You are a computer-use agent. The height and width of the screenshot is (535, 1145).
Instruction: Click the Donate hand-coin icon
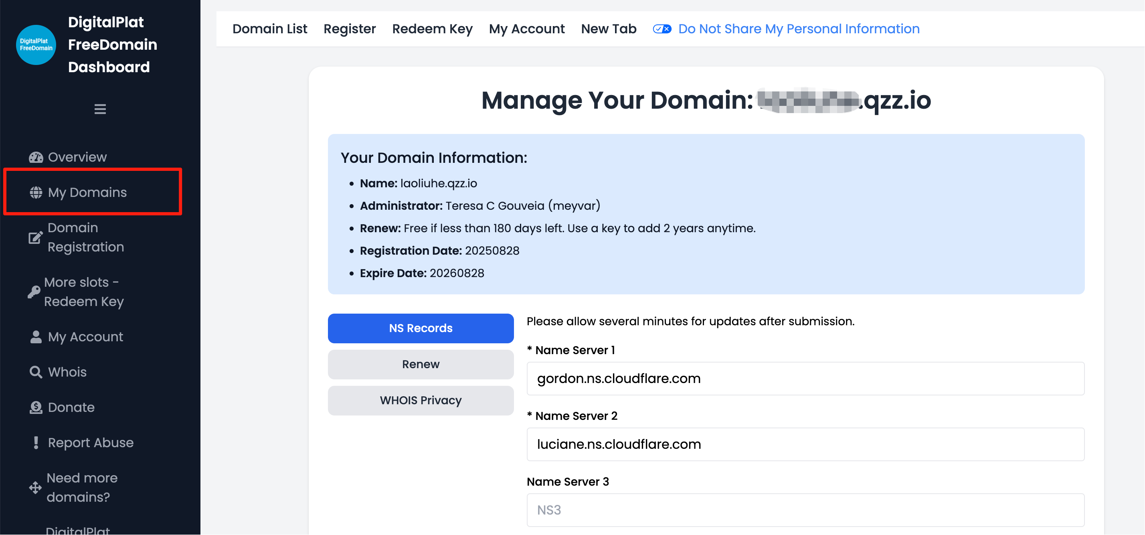pyautogui.click(x=36, y=407)
